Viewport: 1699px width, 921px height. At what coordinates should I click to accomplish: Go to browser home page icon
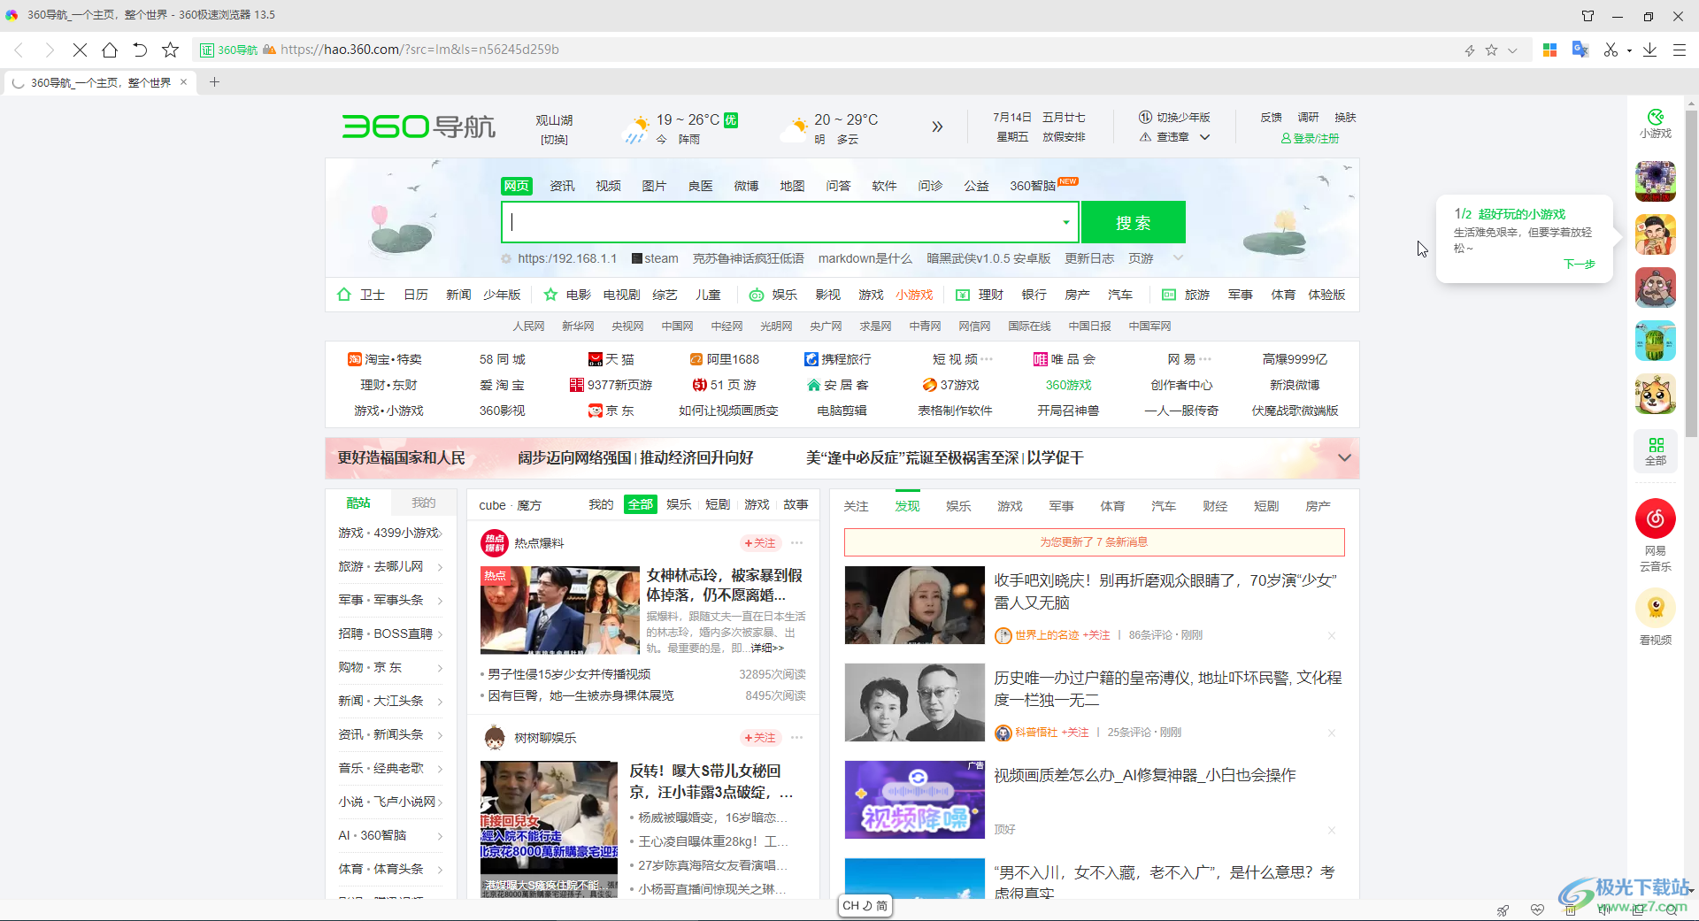coord(110,50)
